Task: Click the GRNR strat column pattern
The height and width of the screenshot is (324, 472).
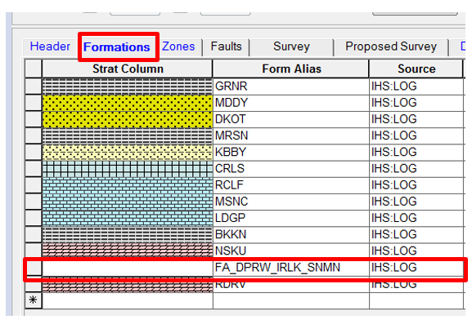Action: [x=128, y=87]
